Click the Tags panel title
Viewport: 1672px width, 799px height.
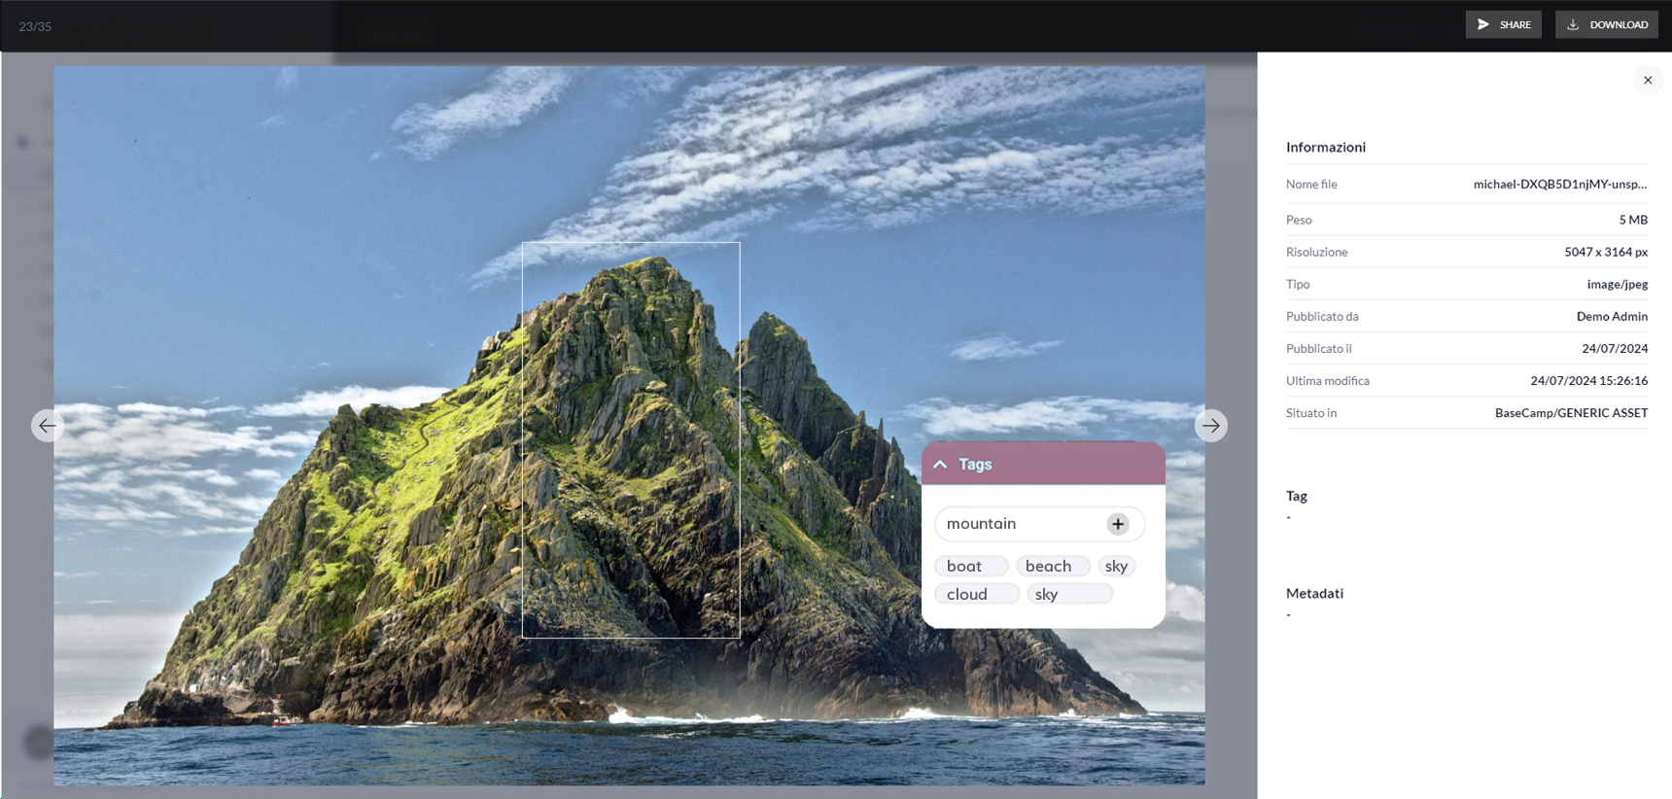click(975, 465)
